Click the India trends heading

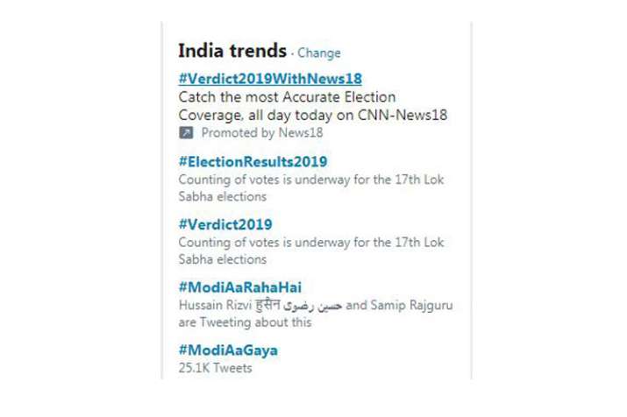coord(232,51)
